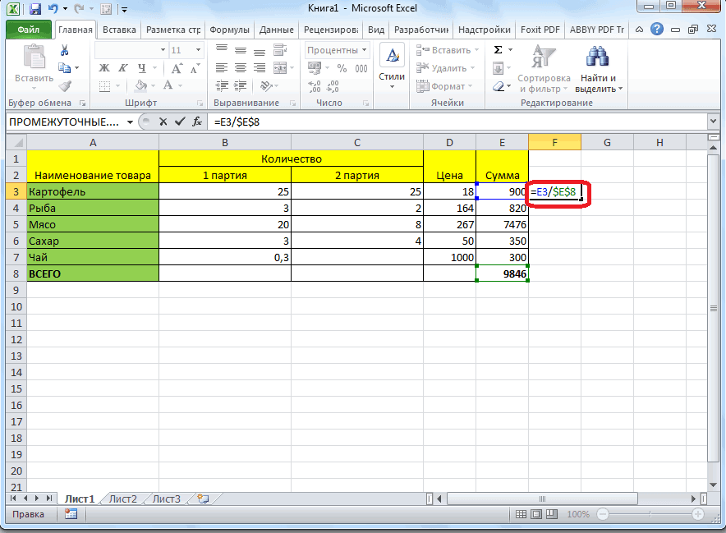The height and width of the screenshot is (533, 726).
Task: Confirm formula with the Enter checkmark
Action: tap(179, 122)
